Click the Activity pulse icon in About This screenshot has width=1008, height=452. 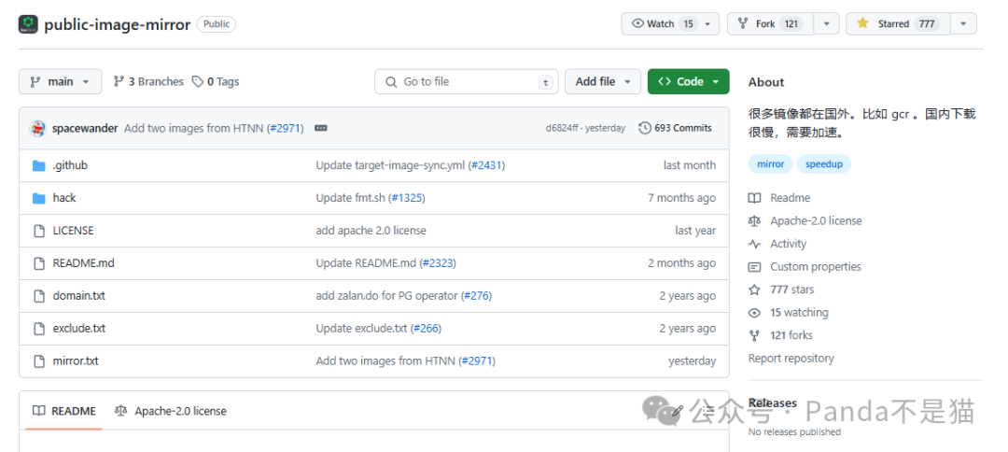click(754, 244)
